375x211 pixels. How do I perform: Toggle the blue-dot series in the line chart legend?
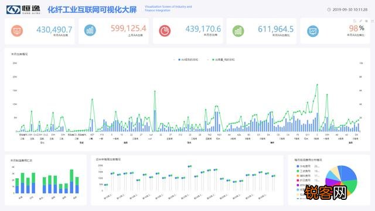[188, 60]
